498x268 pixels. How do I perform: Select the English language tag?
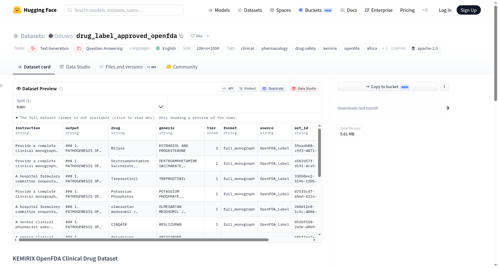pos(166,48)
